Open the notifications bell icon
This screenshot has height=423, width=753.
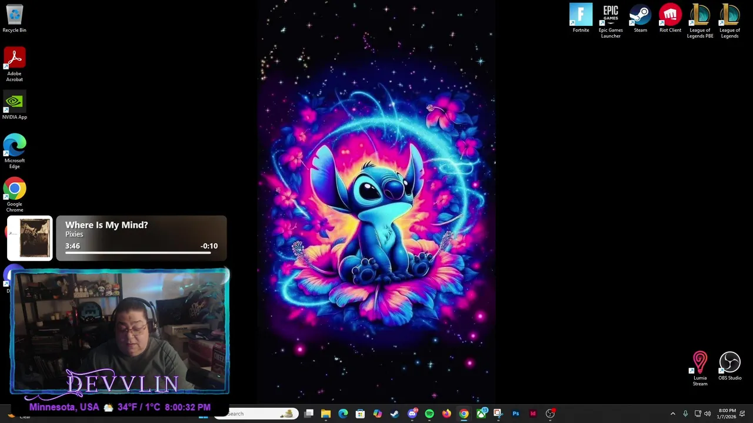point(742,414)
